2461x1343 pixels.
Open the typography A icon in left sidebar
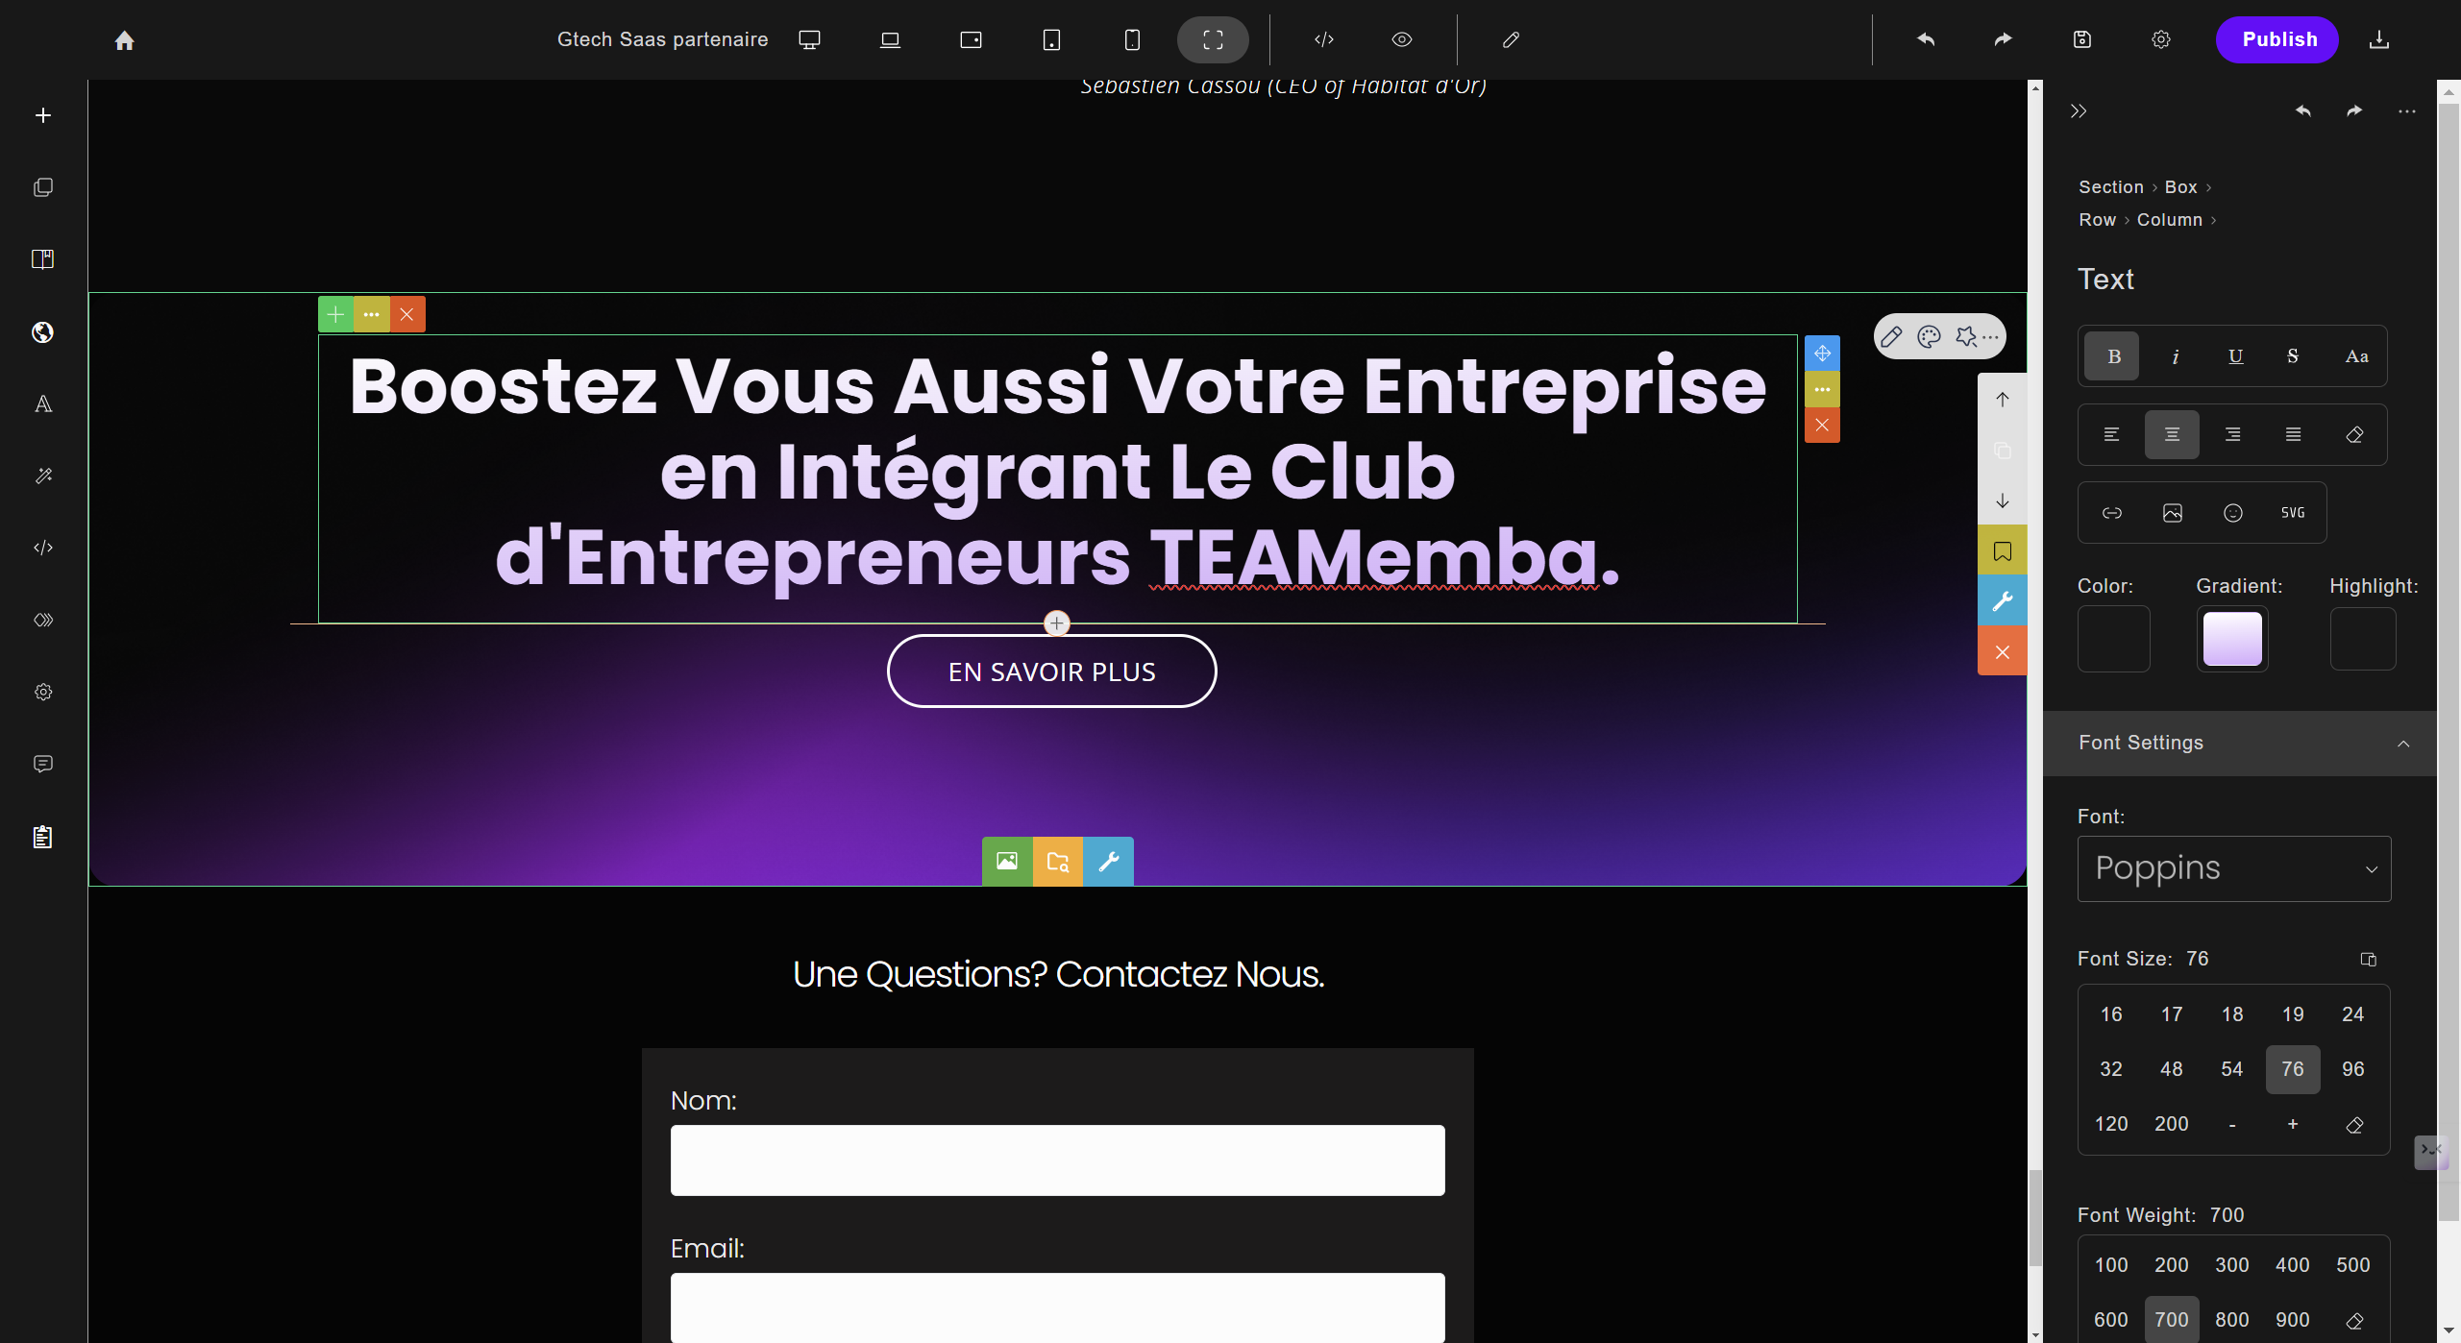(x=43, y=403)
